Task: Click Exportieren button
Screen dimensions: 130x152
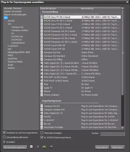Action: (102, 147)
